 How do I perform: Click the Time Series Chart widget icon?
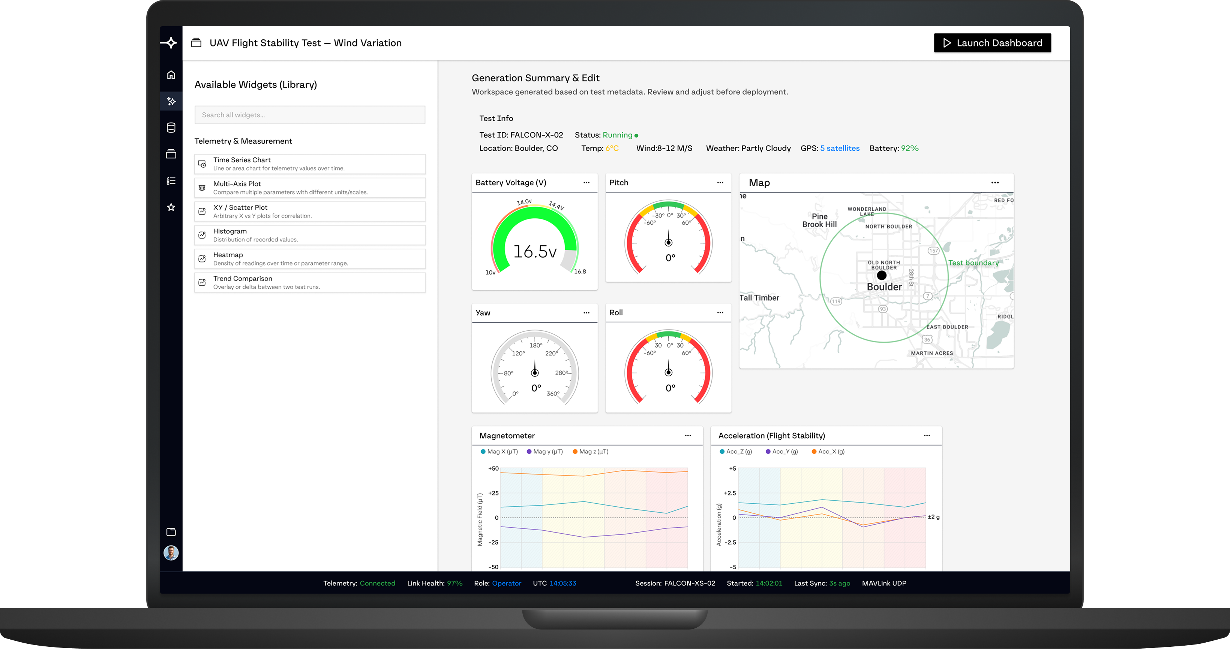click(x=202, y=164)
